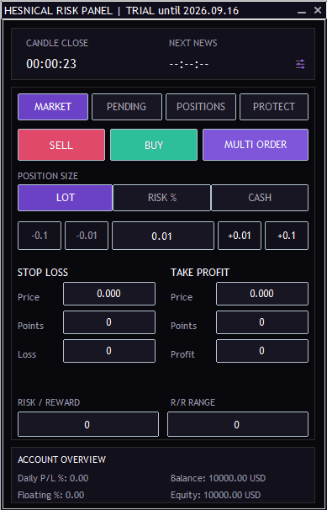Edit the Take Profit Points field
The width and height of the screenshot is (327, 510).
(262, 322)
